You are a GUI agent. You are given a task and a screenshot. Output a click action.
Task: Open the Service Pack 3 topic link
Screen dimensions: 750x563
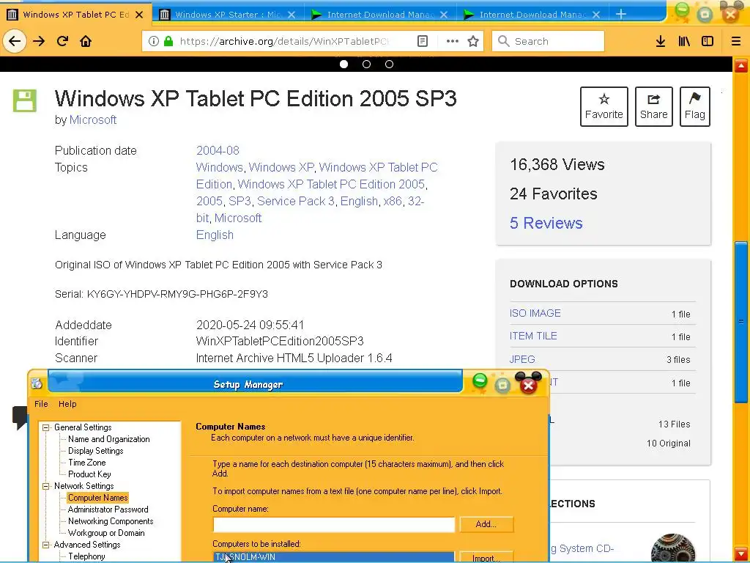[296, 201]
